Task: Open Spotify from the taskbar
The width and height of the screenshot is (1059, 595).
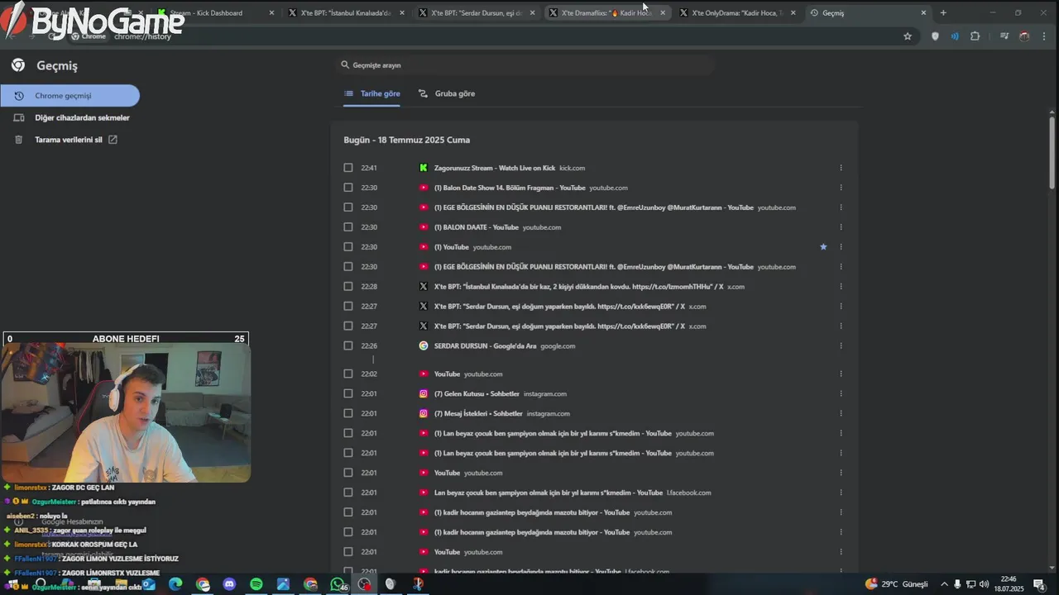Action: pyautogui.click(x=256, y=584)
